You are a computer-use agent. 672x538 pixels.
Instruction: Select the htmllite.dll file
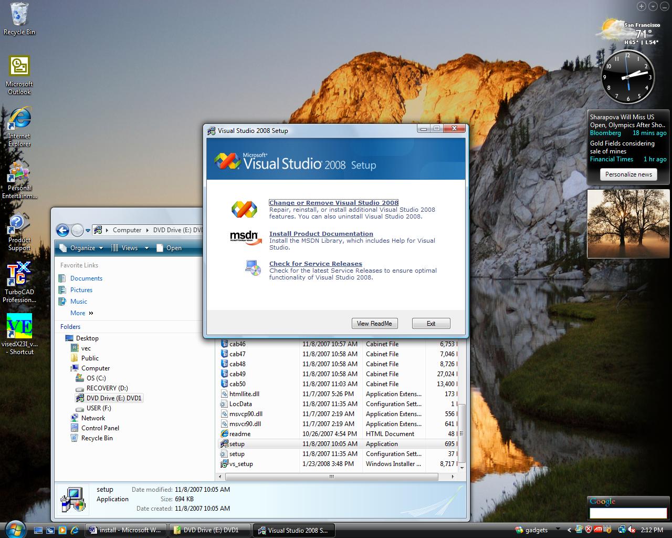[x=338, y=394]
